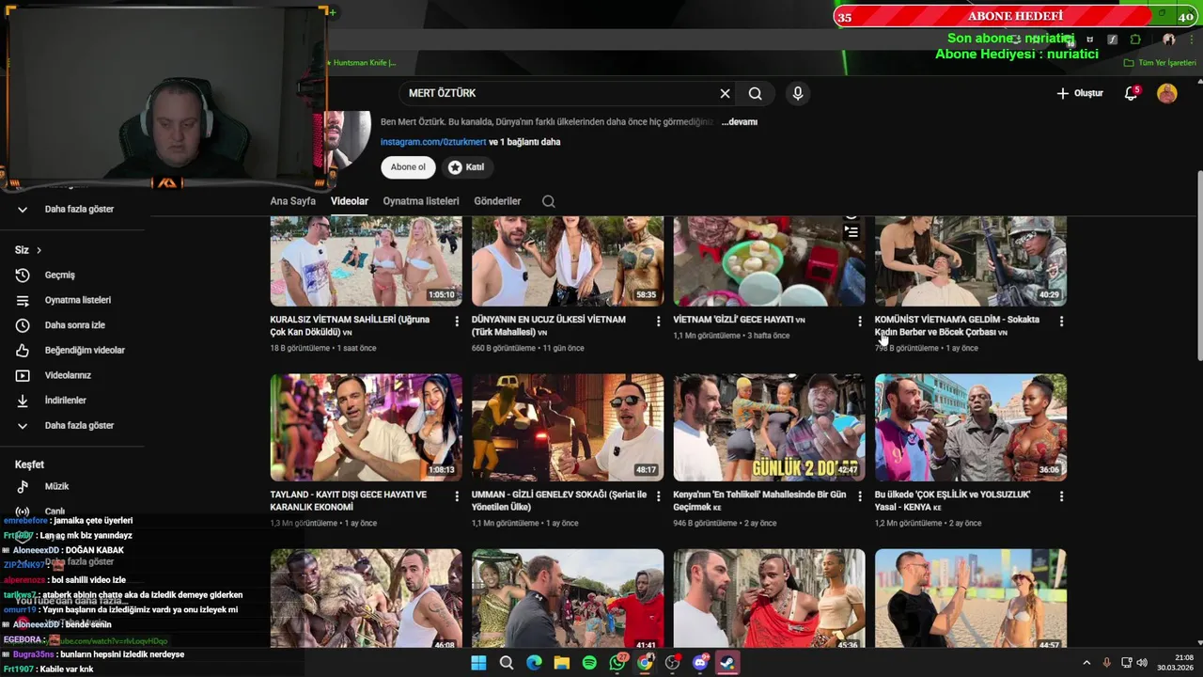
Task: Open Tüm Yer İşaretleri bookmarks folder
Action: point(1159,63)
